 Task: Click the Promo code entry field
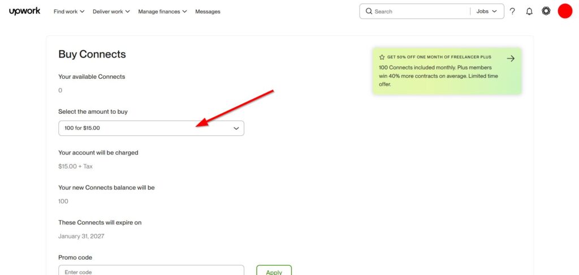coord(151,271)
